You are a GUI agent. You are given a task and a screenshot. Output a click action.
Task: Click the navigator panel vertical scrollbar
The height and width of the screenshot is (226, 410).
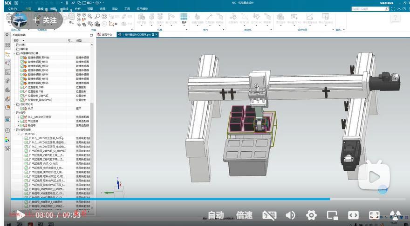click(x=92, y=149)
